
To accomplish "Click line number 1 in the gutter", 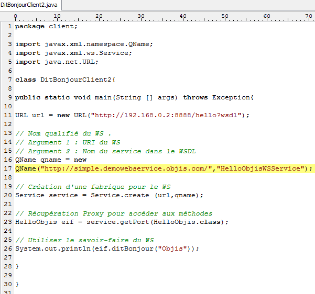I will point(10,26).
